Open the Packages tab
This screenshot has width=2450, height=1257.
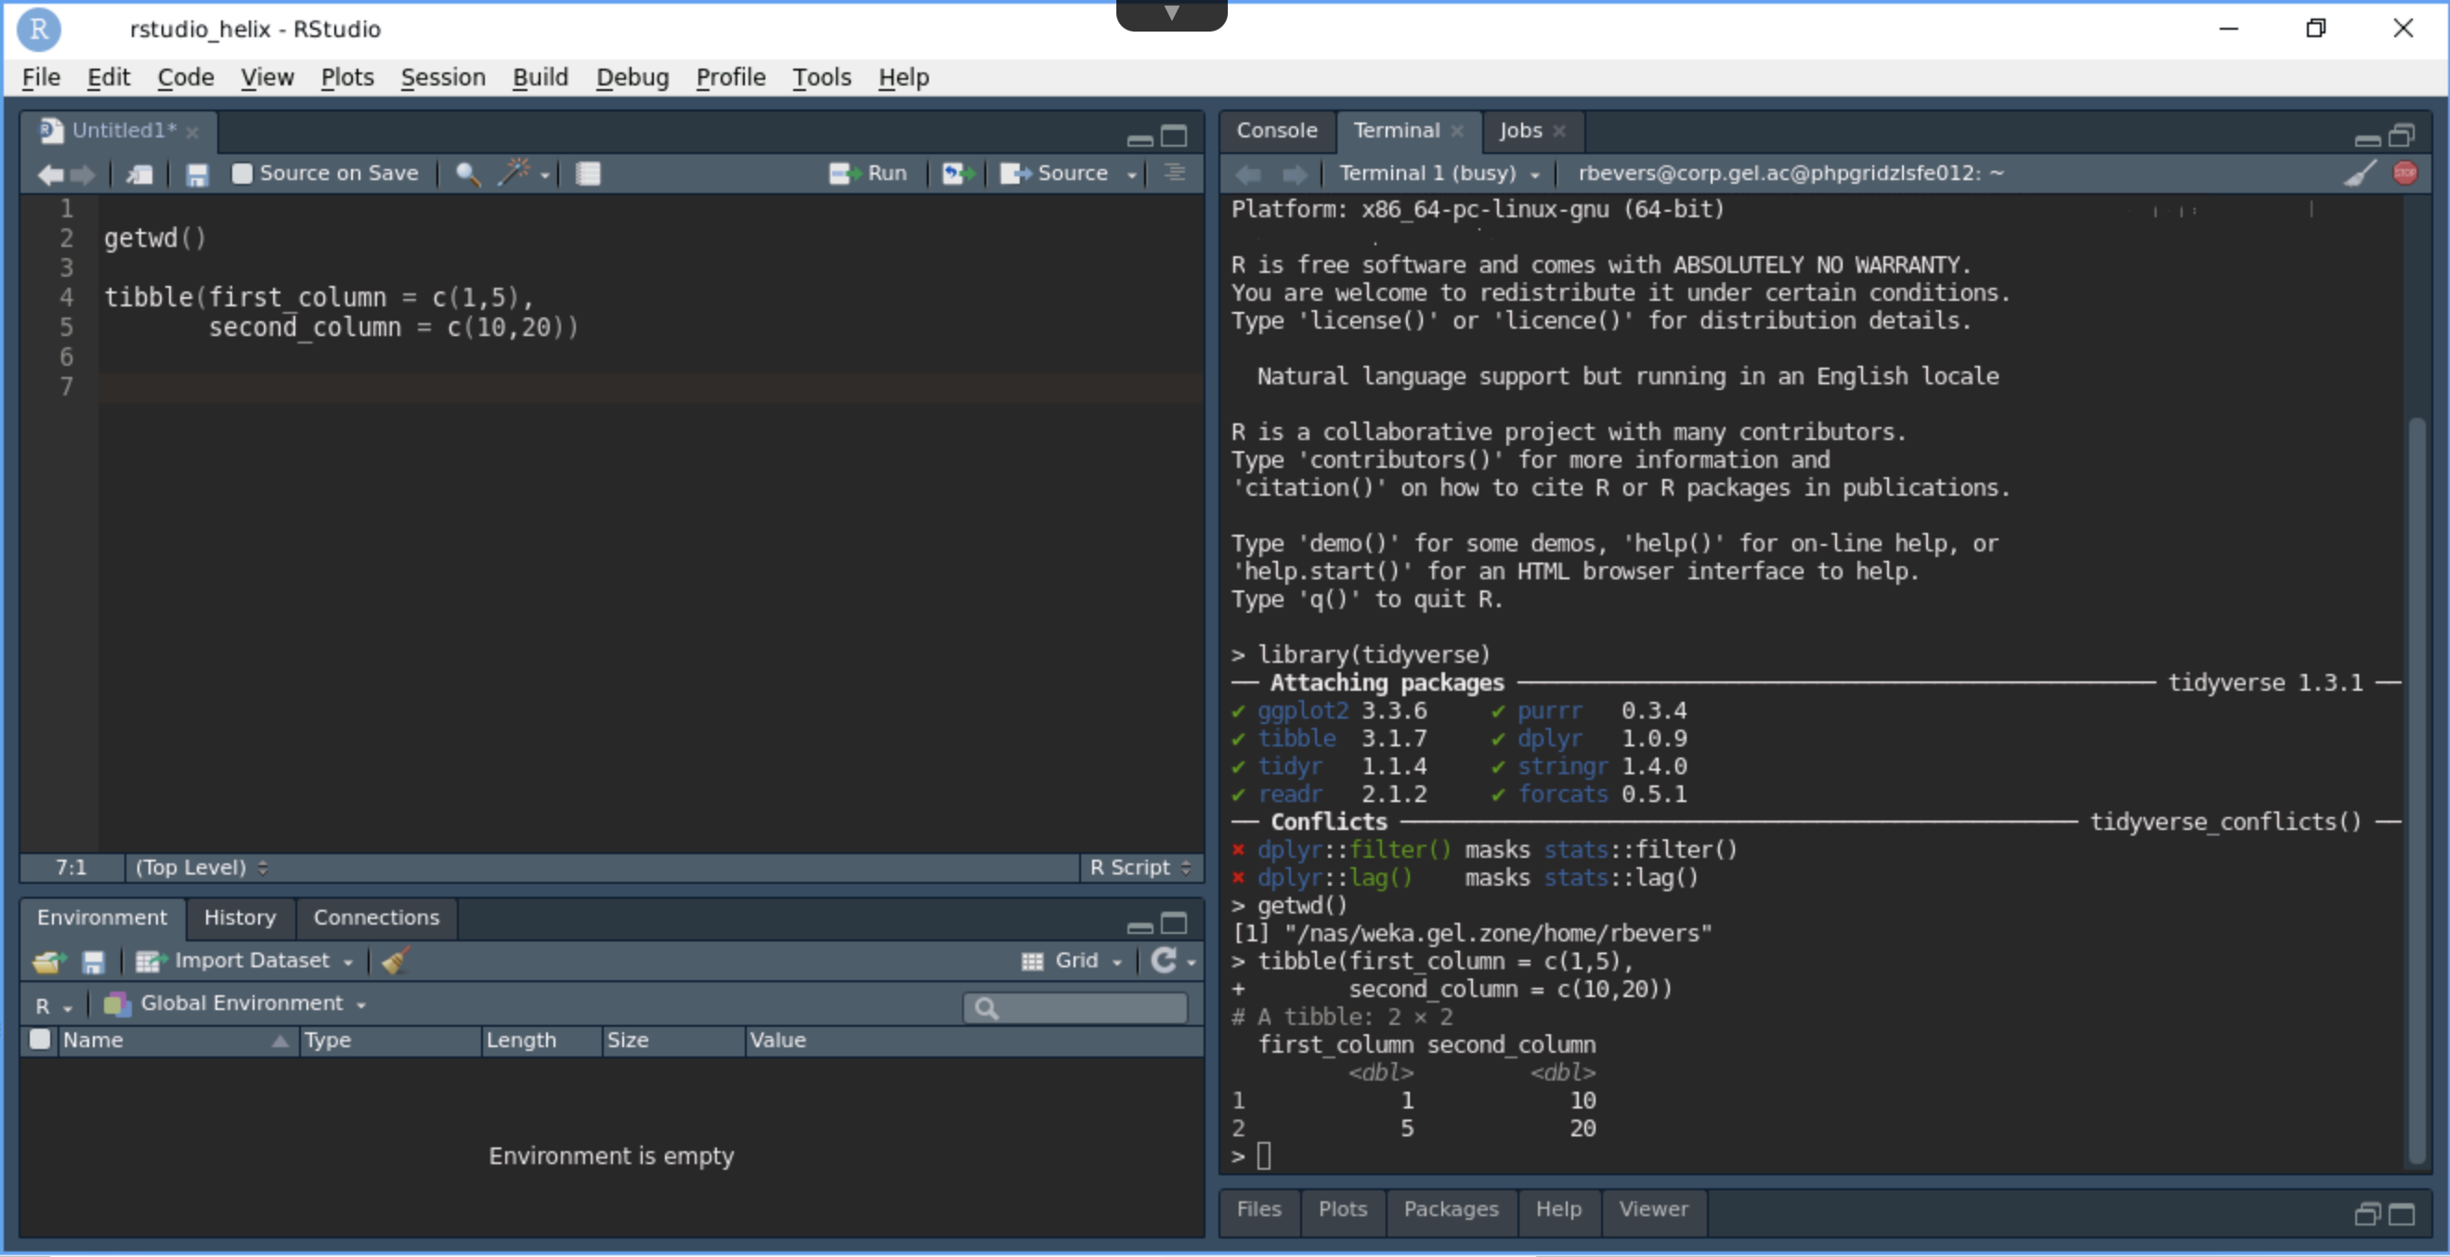1451,1210
